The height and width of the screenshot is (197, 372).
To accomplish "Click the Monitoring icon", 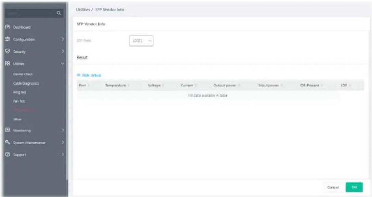I will point(8,130).
